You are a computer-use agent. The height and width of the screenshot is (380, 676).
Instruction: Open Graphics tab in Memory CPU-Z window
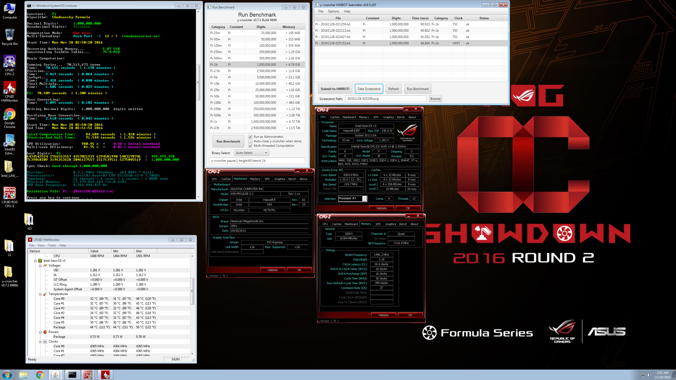pos(391,224)
